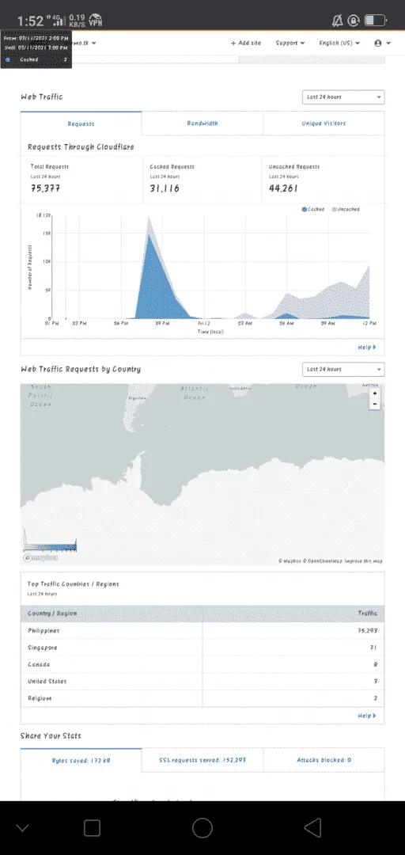Click the Uncached Requests value 44,261
This screenshot has height=855, width=405.
pos(284,188)
